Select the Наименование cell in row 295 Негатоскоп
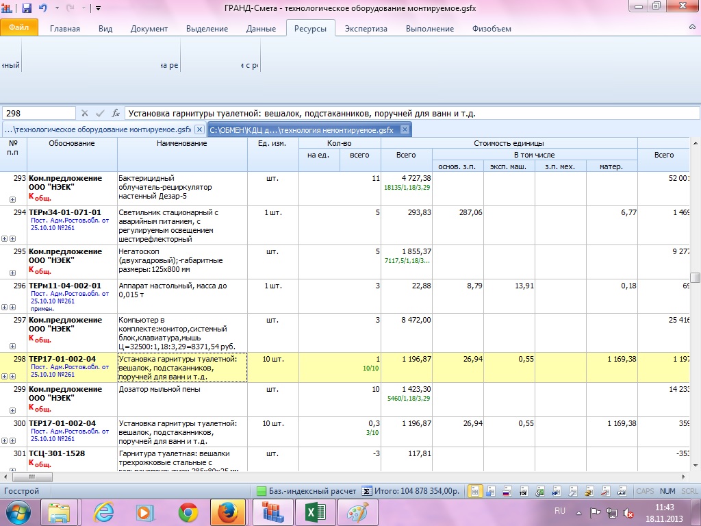Viewport: 701px width, 526px height. point(182,260)
